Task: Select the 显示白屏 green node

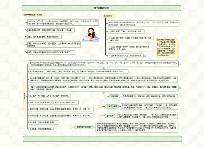Action: point(110,116)
